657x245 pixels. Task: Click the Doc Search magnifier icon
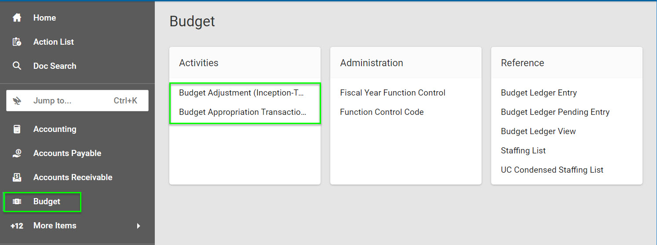[x=17, y=66]
